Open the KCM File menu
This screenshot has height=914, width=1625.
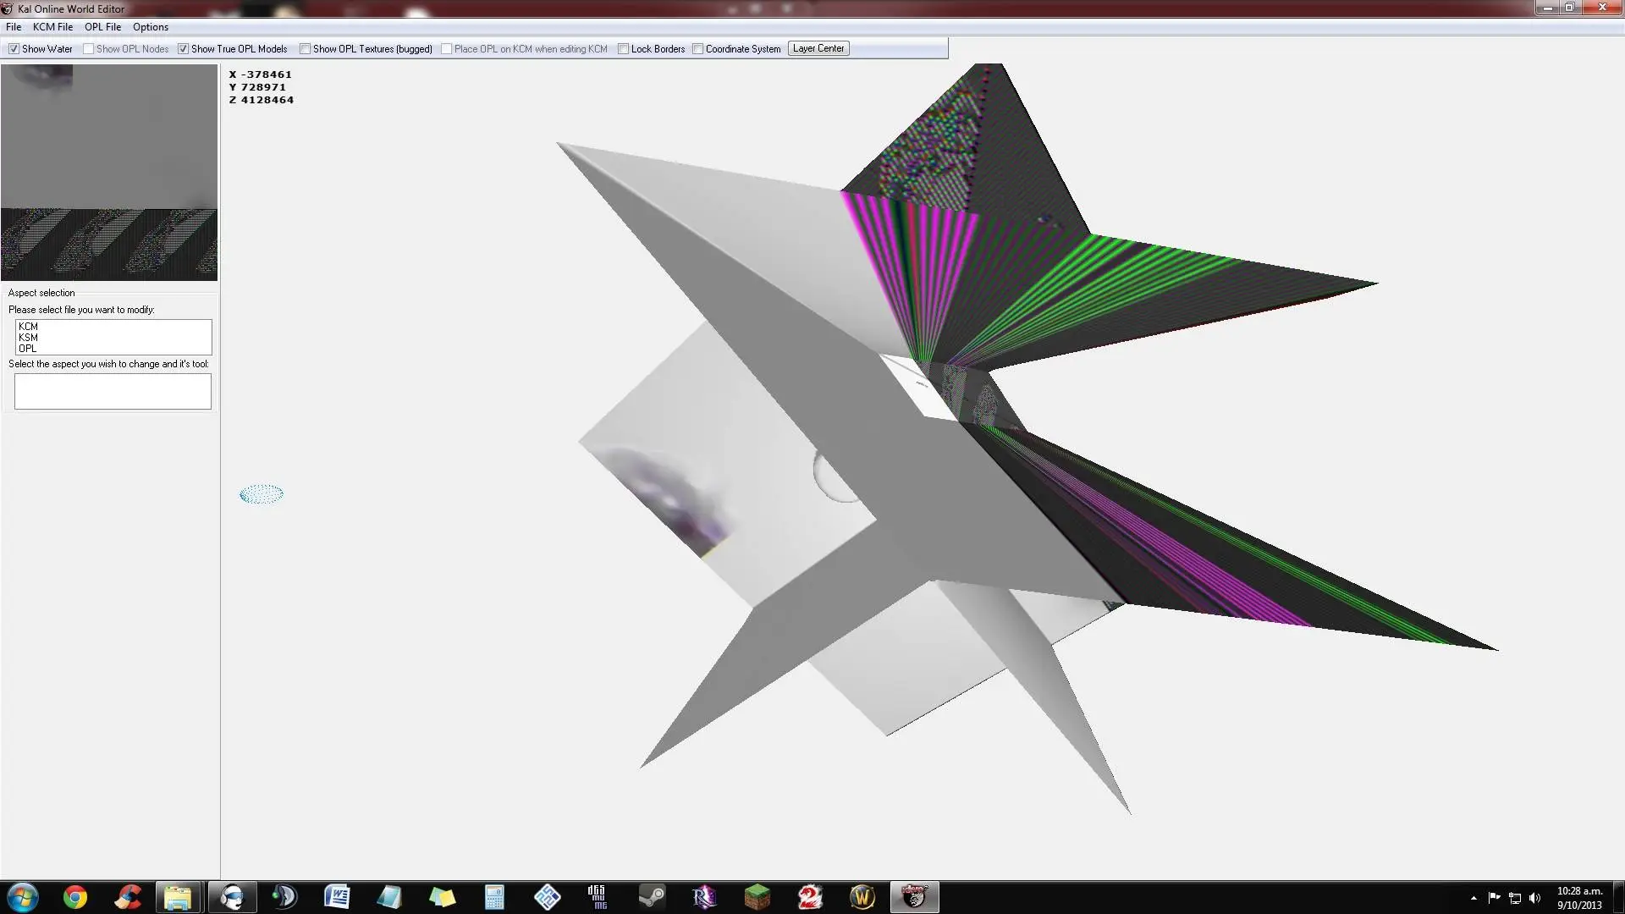point(52,27)
